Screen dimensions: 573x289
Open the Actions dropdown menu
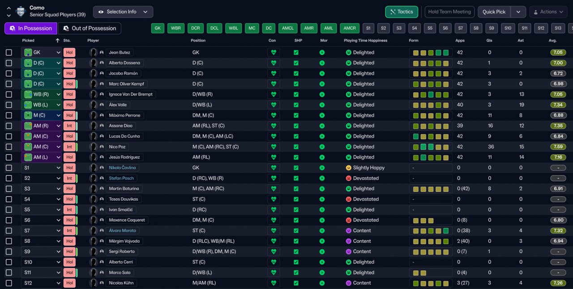point(548,12)
